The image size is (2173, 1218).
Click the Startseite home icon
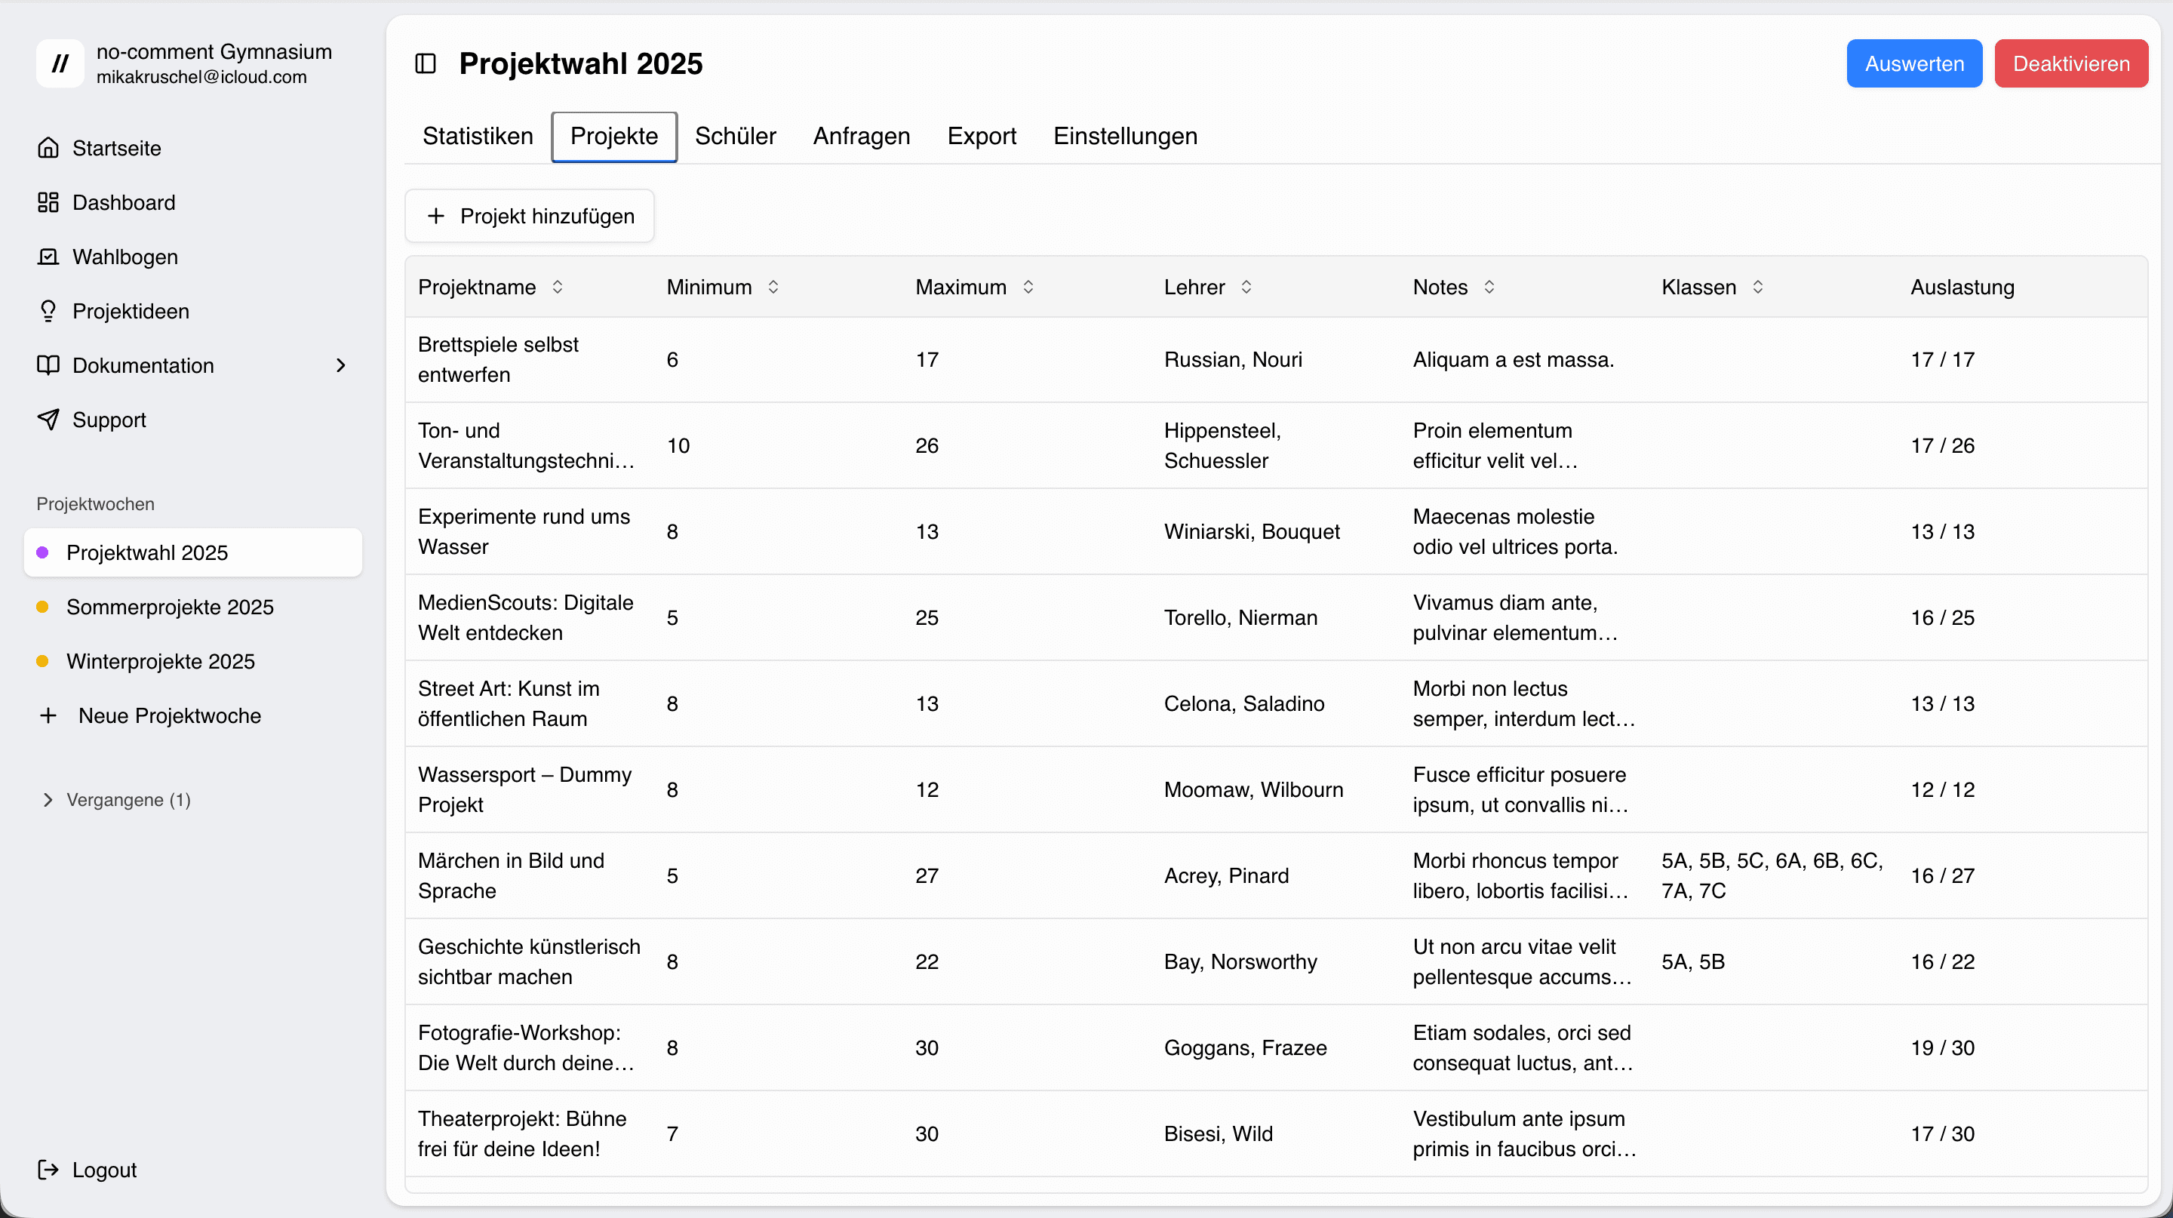[48, 148]
